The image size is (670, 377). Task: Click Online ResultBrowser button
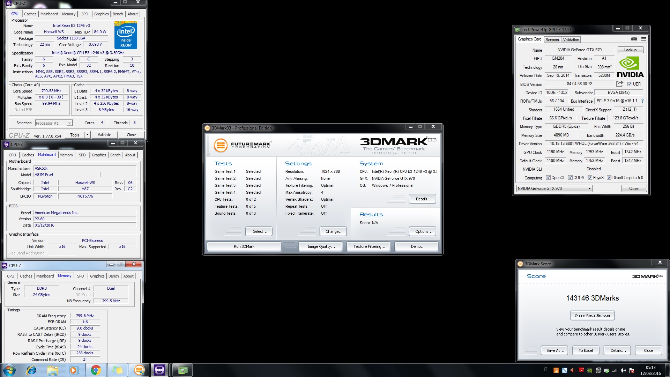(x=592, y=316)
